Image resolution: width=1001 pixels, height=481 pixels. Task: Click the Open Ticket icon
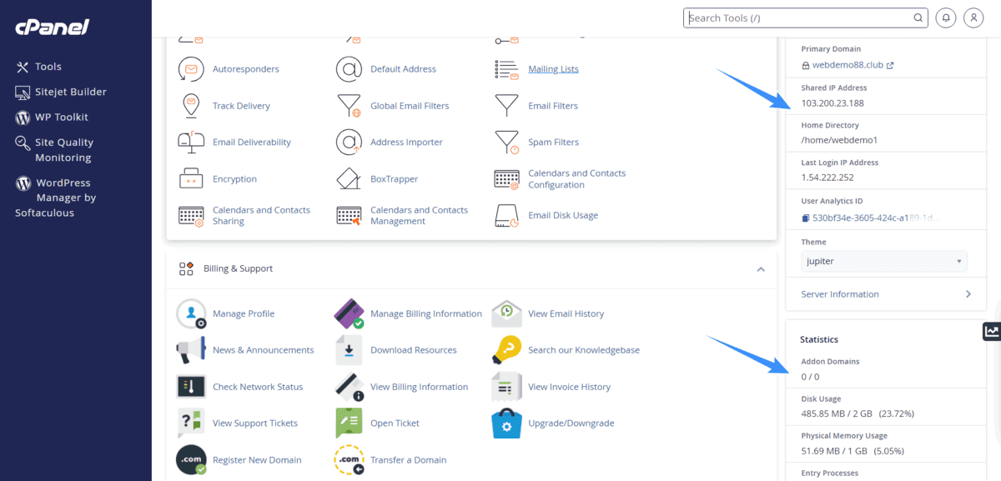coord(349,423)
